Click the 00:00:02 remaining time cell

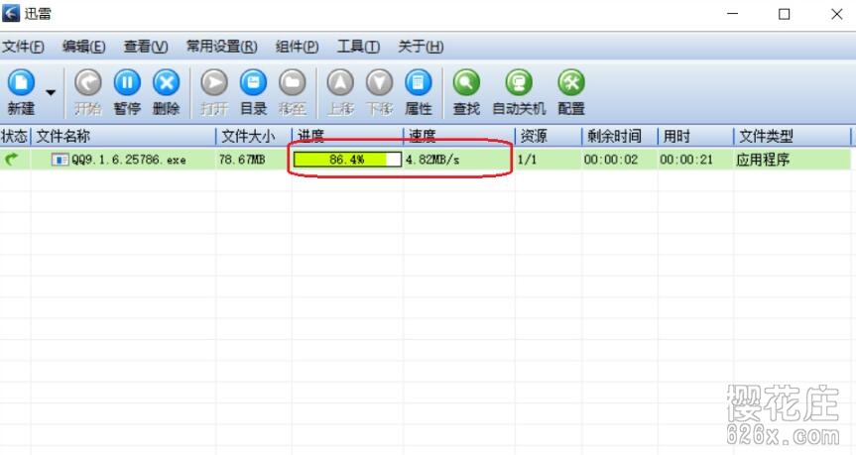click(610, 160)
